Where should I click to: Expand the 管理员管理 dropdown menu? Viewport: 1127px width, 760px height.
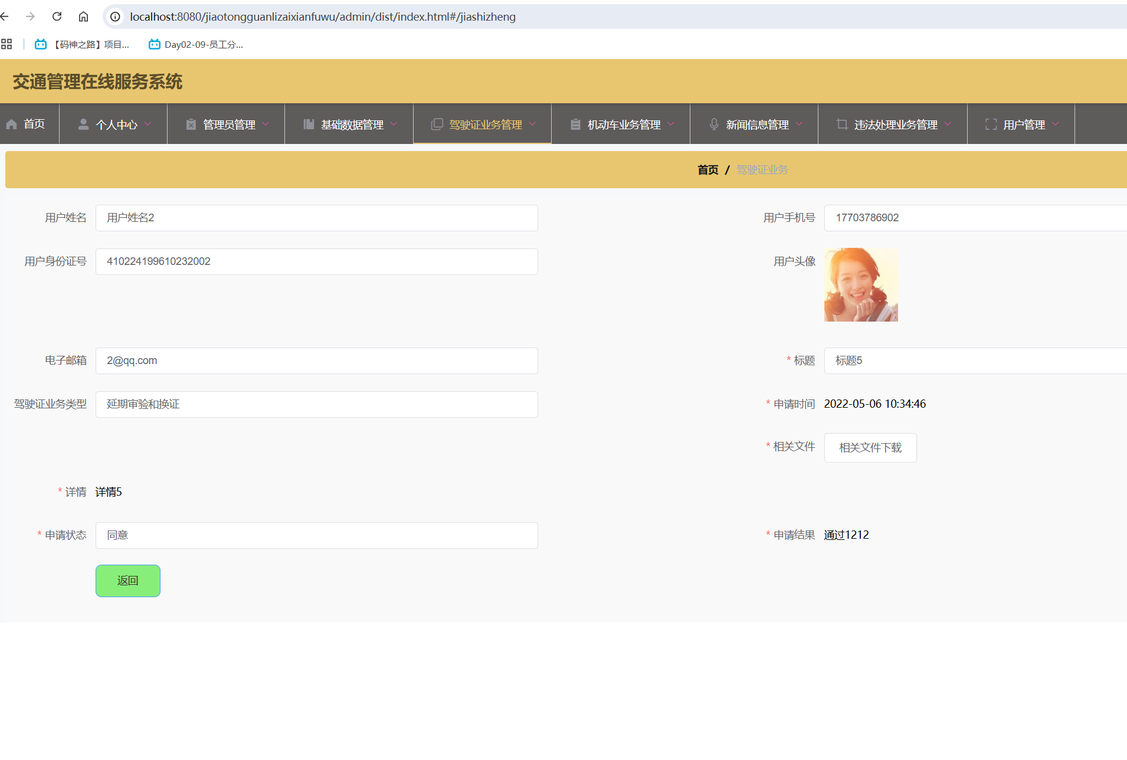[228, 125]
